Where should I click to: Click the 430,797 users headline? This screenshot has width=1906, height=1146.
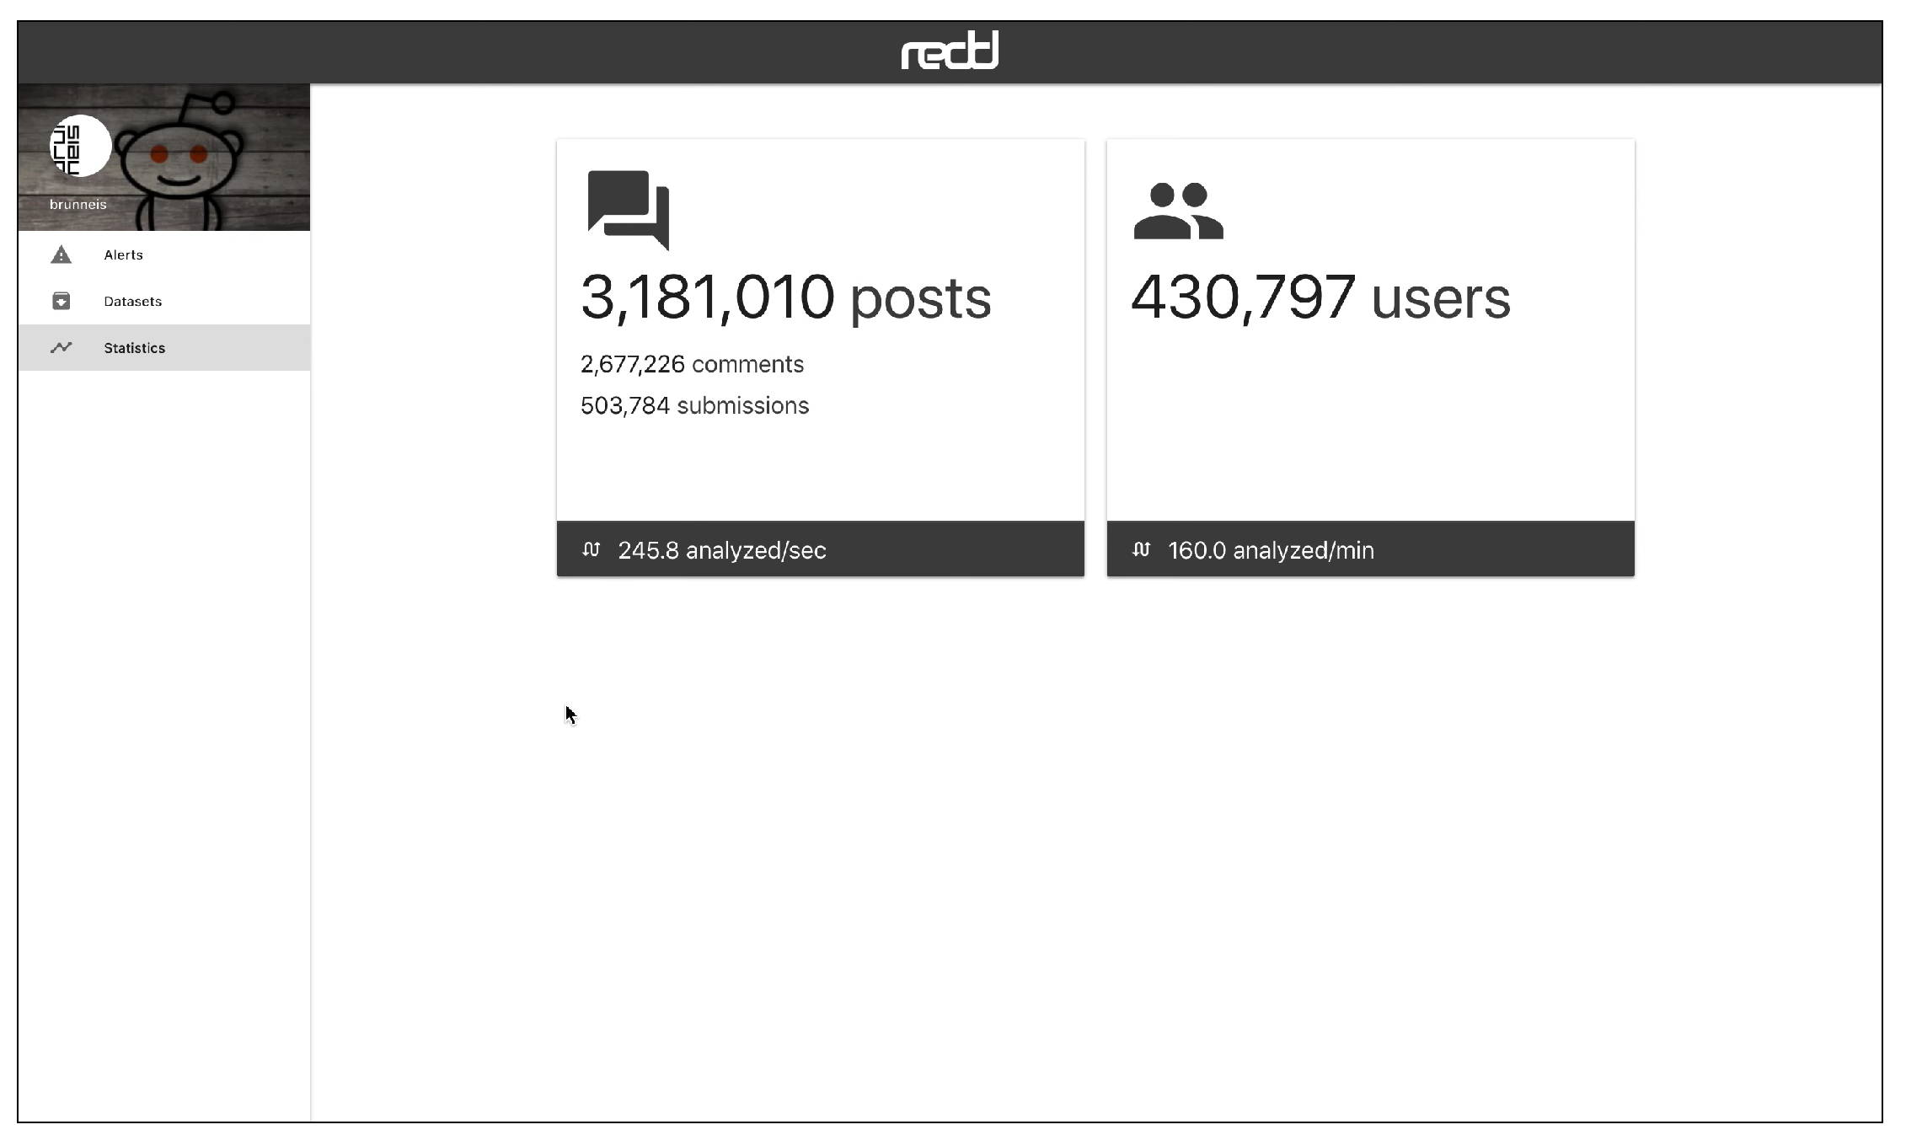[x=1320, y=297]
